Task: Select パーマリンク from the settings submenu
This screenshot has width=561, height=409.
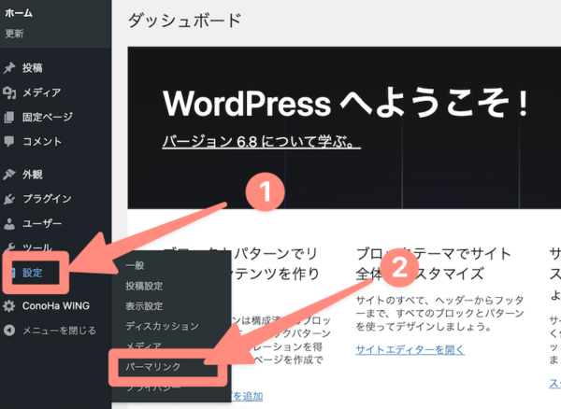Action: [x=153, y=367]
